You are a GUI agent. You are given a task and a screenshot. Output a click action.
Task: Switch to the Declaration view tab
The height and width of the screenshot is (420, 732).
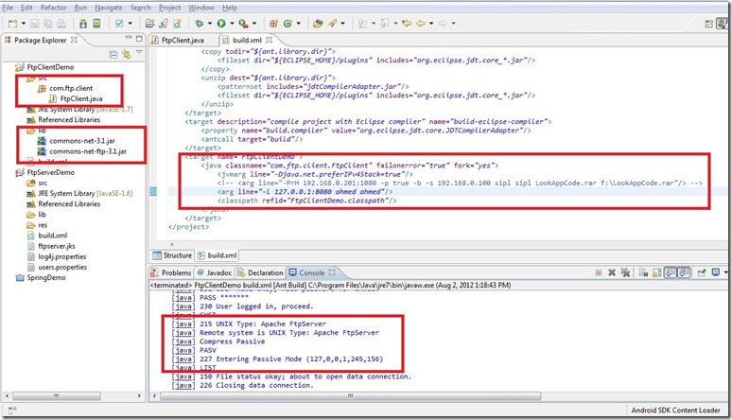pyautogui.click(x=260, y=272)
